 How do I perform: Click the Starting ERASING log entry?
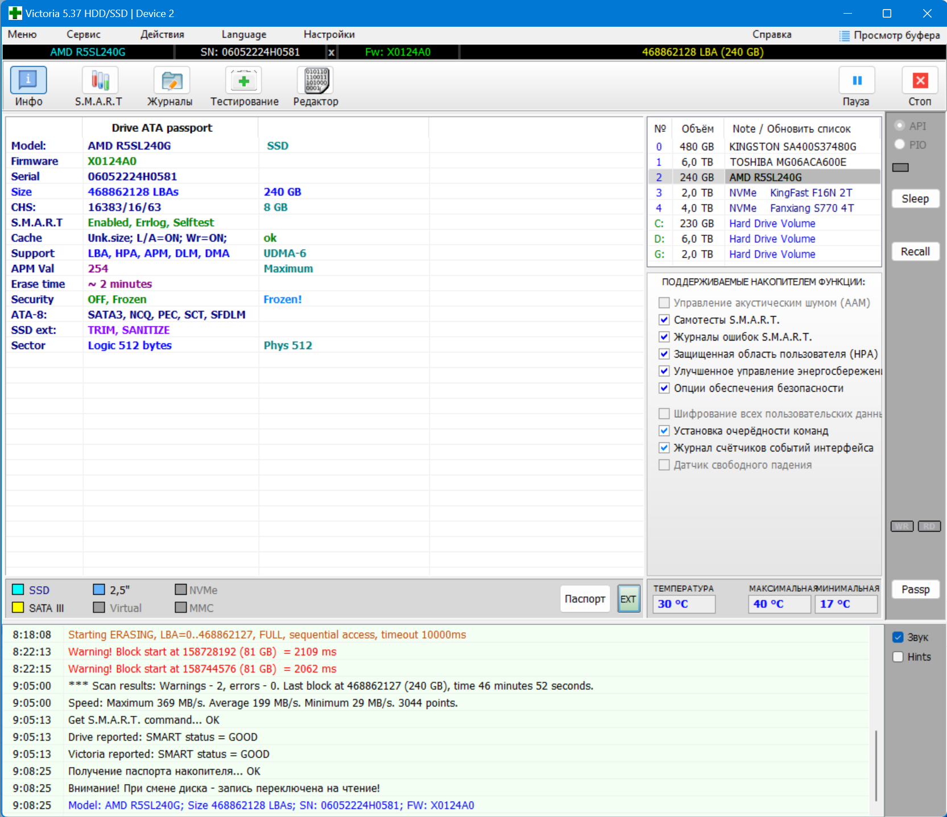point(267,634)
